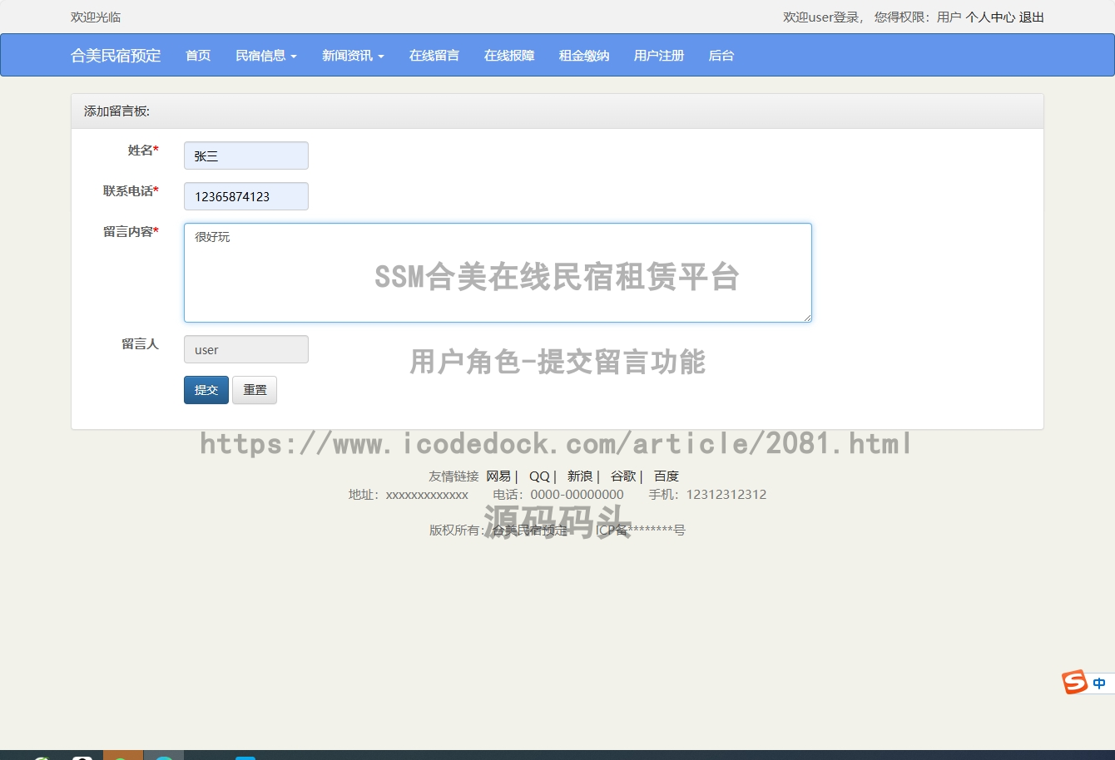Go to the 首页 menu item
This screenshot has width=1115, height=760.
[198, 56]
